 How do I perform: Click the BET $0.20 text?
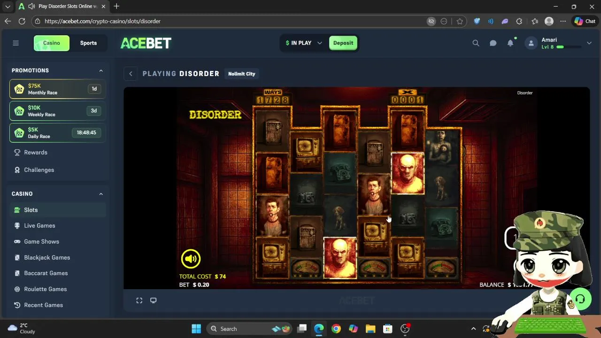click(194, 285)
